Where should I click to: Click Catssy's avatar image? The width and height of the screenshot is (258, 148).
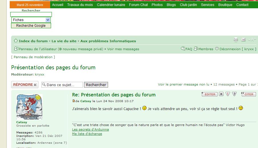[29, 107]
